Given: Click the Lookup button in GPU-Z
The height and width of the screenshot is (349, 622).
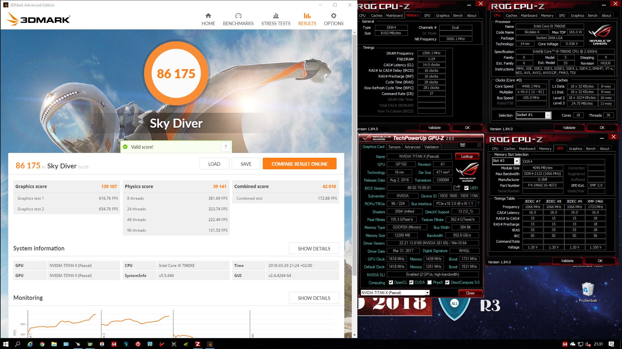Looking at the screenshot, I should tap(467, 156).
